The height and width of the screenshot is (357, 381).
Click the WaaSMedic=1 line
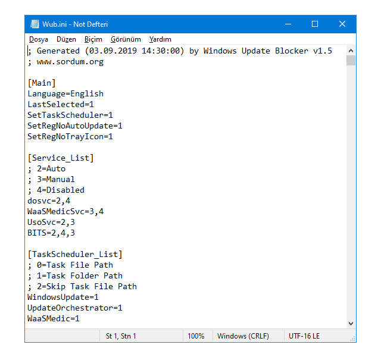54,319
